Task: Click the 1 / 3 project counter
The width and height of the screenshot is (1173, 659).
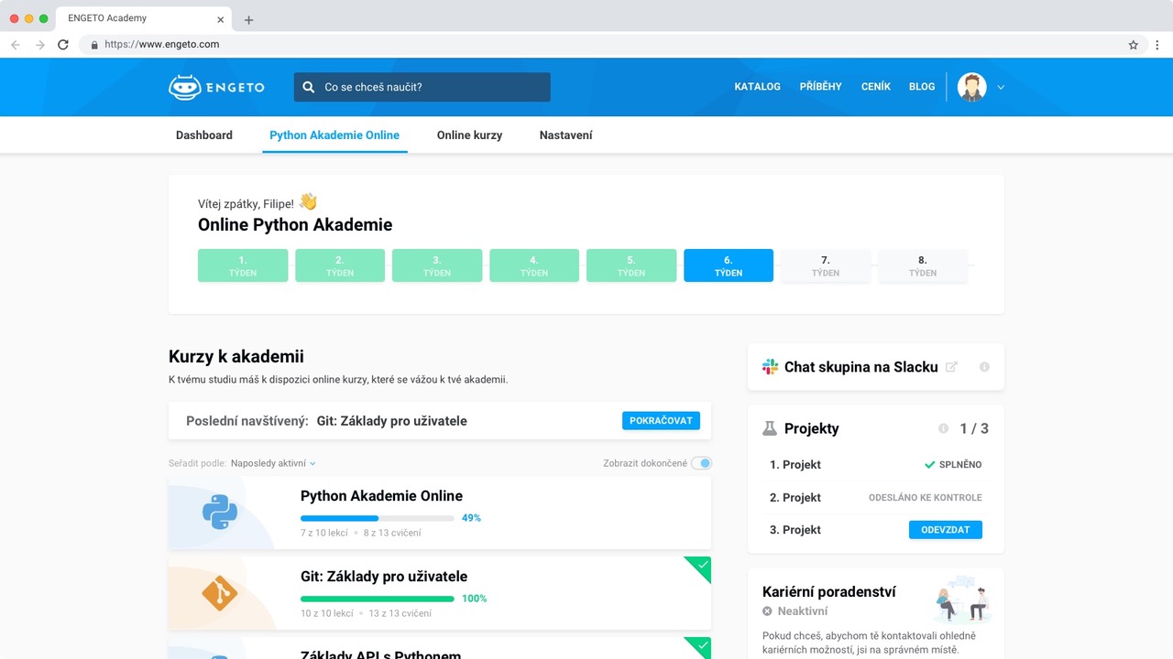Action: (x=974, y=428)
